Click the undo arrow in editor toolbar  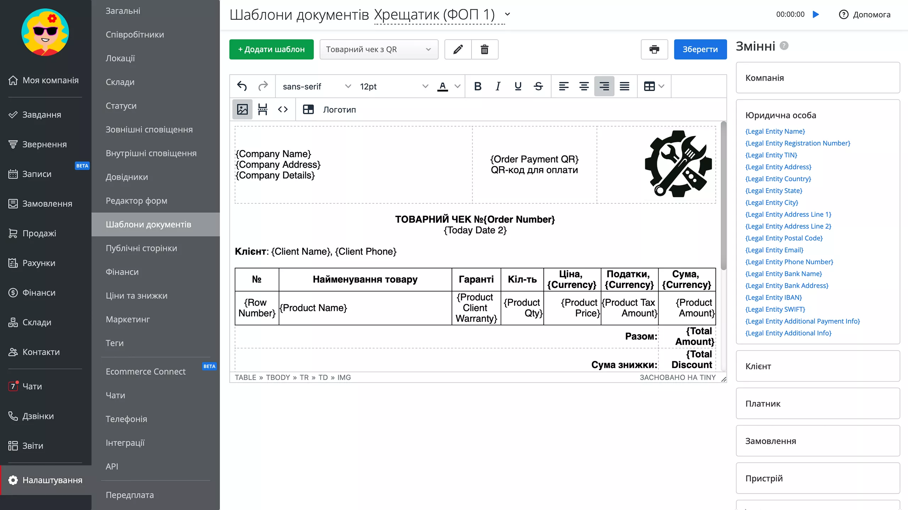click(242, 86)
